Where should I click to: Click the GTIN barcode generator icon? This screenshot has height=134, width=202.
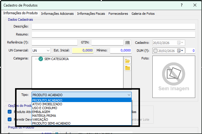128,43
